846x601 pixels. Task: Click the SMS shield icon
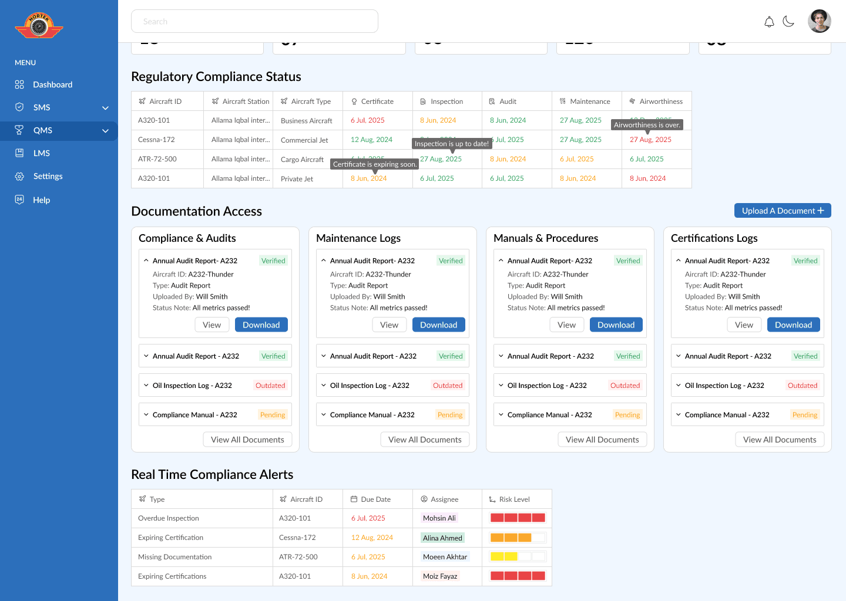[x=19, y=107]
